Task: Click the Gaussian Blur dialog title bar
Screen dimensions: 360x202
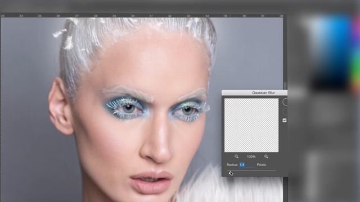Action: pyautogui.click(x=254, y=93)
